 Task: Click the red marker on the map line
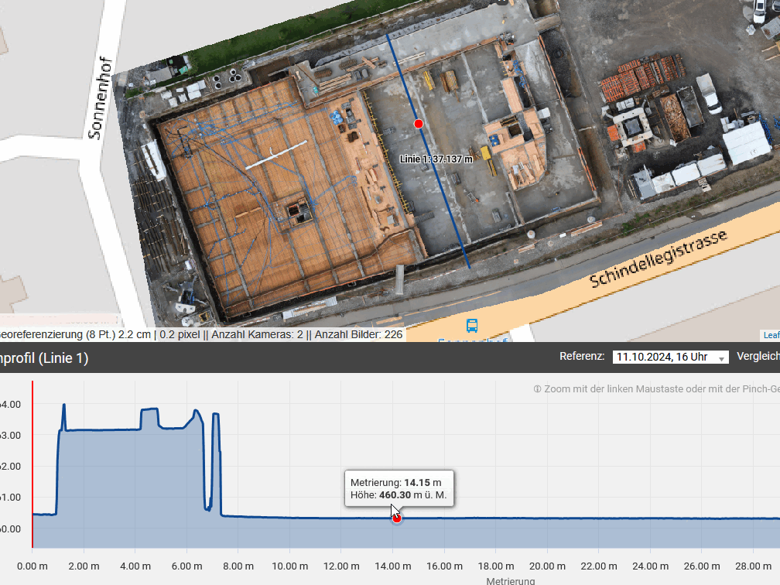click(x=419, y=124)
